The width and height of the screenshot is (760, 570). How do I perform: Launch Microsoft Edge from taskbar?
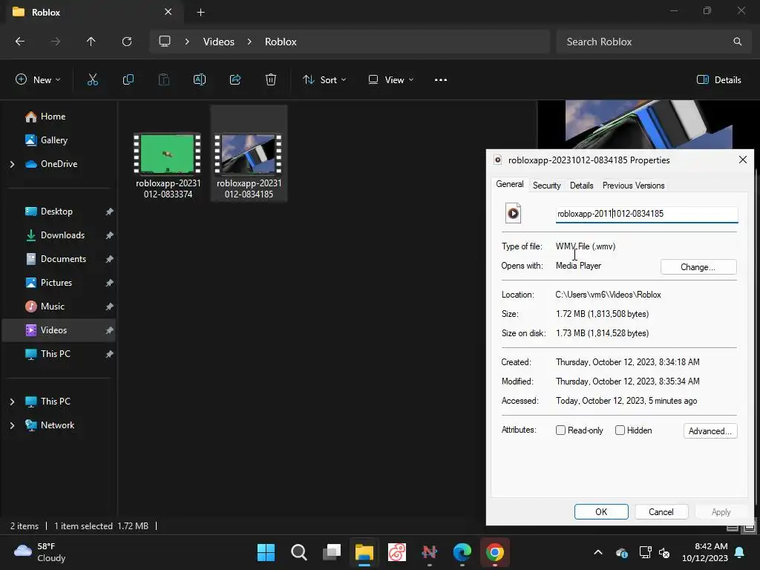click(462, 552)
